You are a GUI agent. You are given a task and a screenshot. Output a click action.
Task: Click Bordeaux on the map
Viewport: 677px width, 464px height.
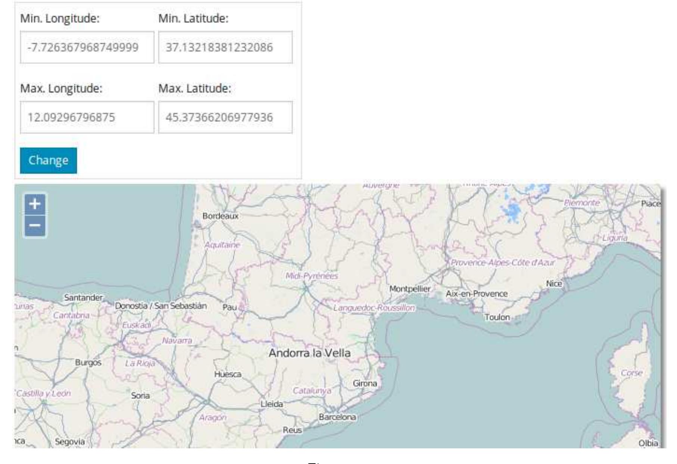coord(220,216)
